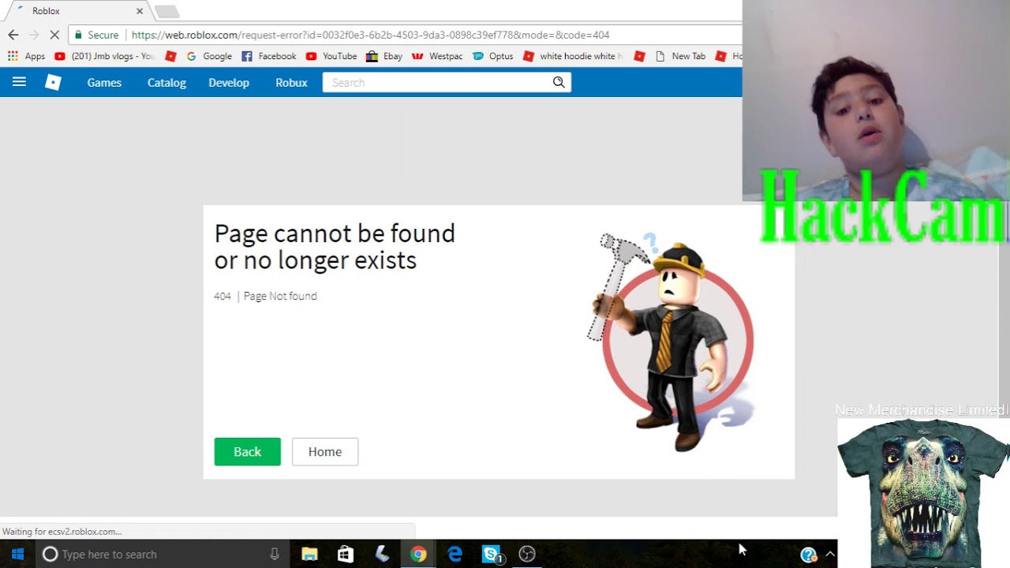Open the Windows Start menu
1010x568 pixels.
tap(17, 554)
